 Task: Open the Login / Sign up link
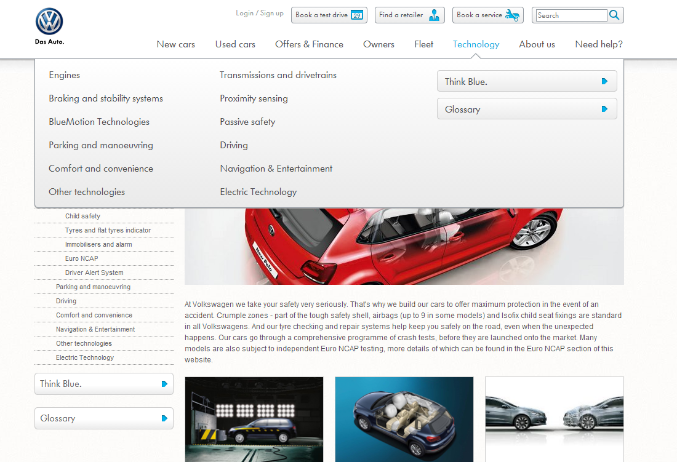(x=260, y=14)
